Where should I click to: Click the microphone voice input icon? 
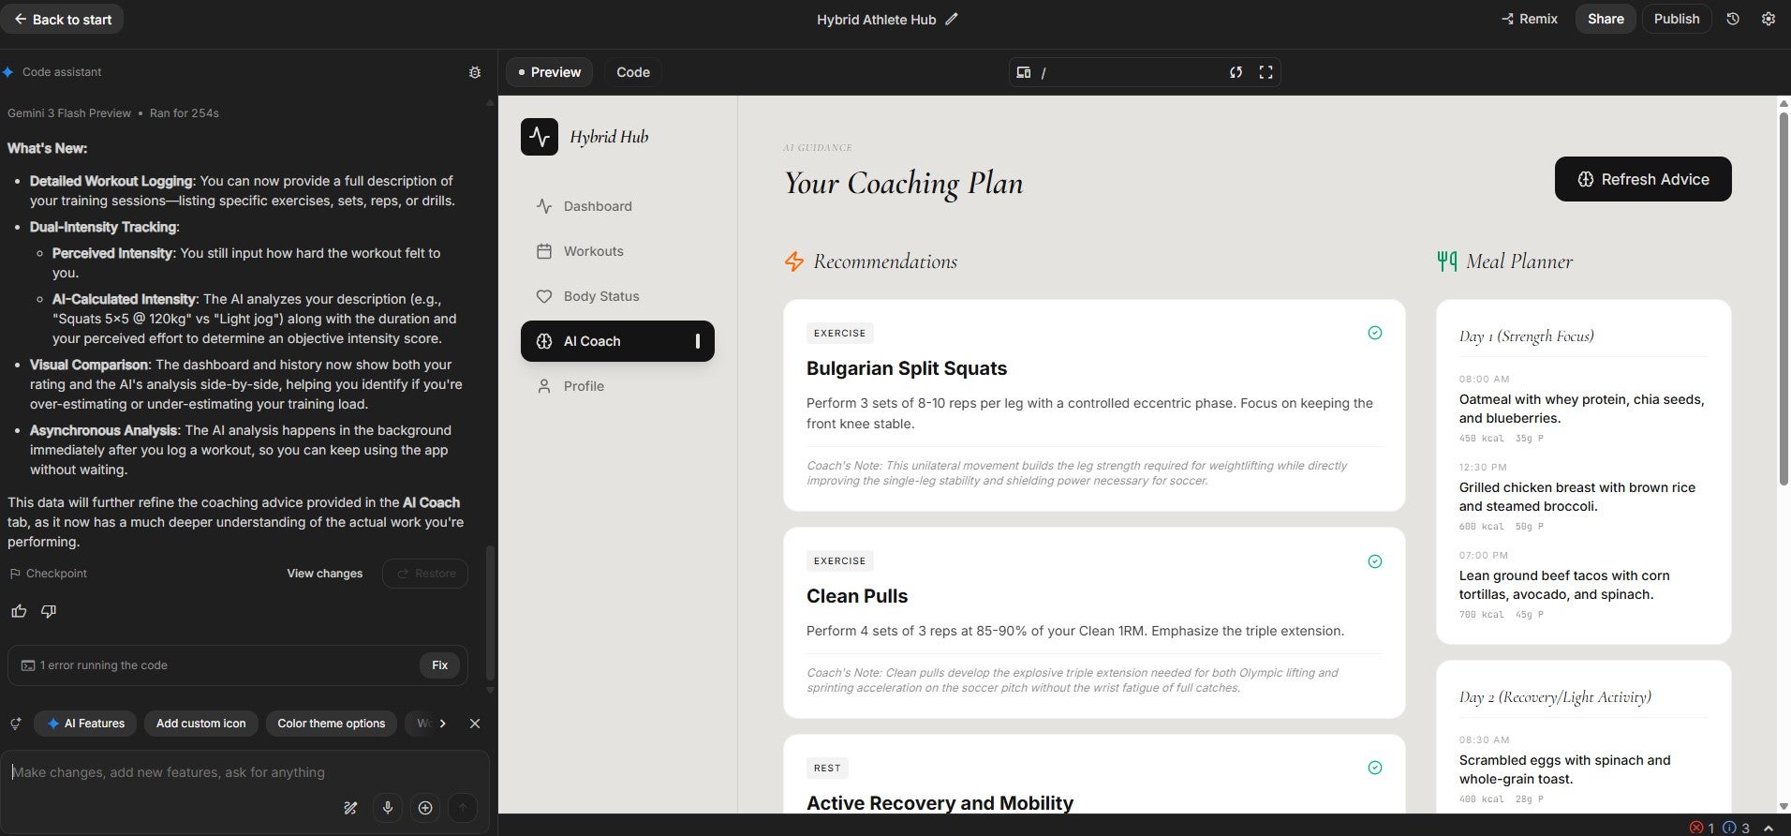coord(388,807)
